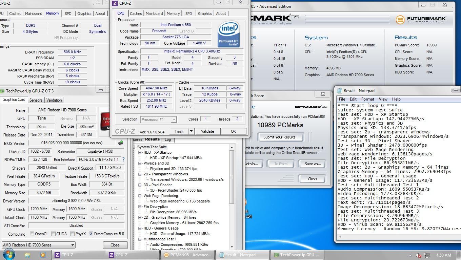Open the Graphics tab in background CPU-Z
Image resolution: width=461 pixels, height=260 pixels.
coord(84,14)
